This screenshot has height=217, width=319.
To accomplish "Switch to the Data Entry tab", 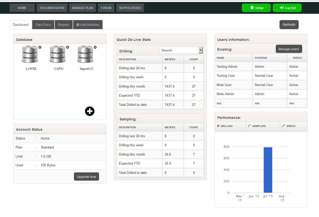I will point(43,25).
